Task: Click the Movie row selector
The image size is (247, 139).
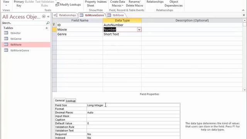Action: pyautogui.click(x=54, y=29)
